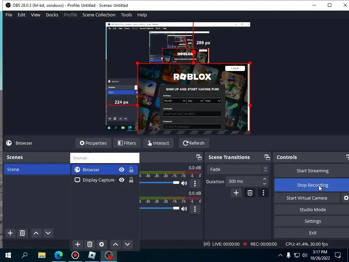Open source properties via the gear icon
Image resolution: width=349 pixels, height=262 pixels.
pyautogui.click(x=102, y=244)
